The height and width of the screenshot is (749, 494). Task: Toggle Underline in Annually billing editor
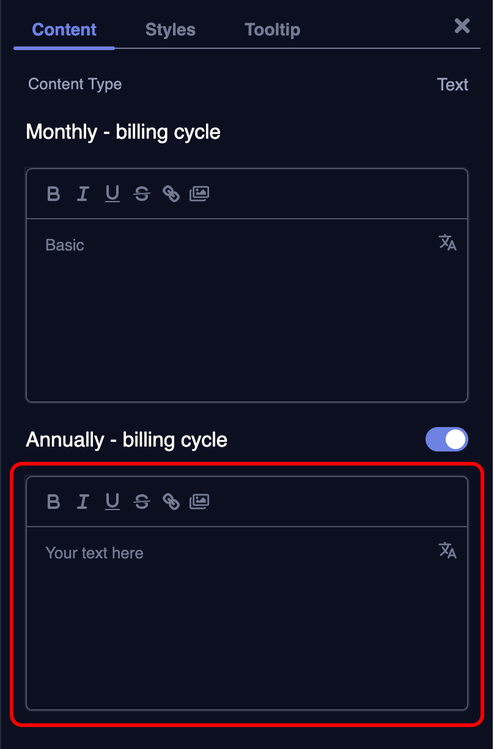pyautogui.click(x=112, y=502)
